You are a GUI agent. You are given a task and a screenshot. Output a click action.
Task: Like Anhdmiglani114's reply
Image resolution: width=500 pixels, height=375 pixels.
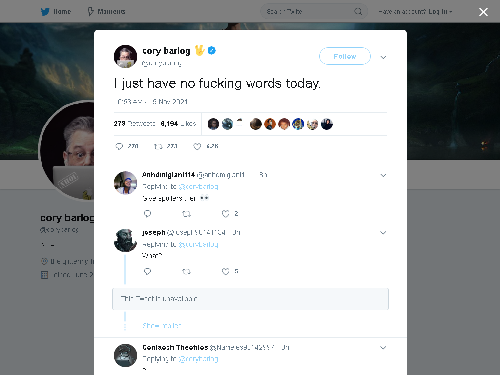[x=226, y=214]
